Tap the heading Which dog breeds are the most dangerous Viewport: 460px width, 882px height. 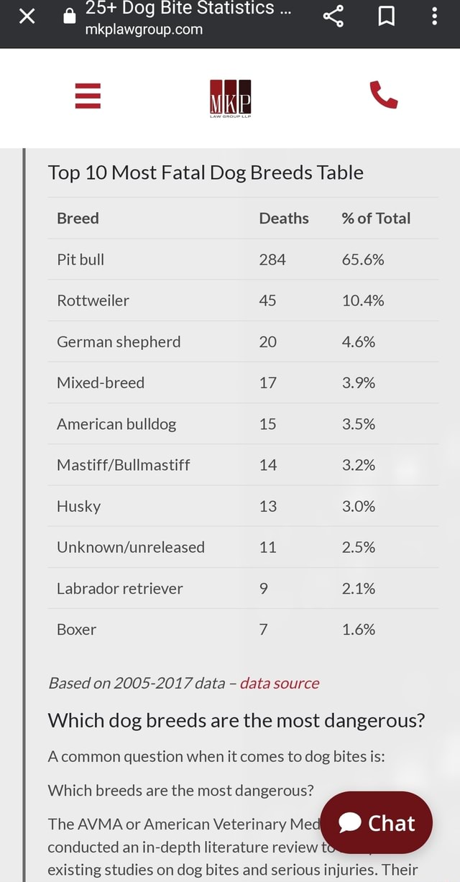(236, 720)
